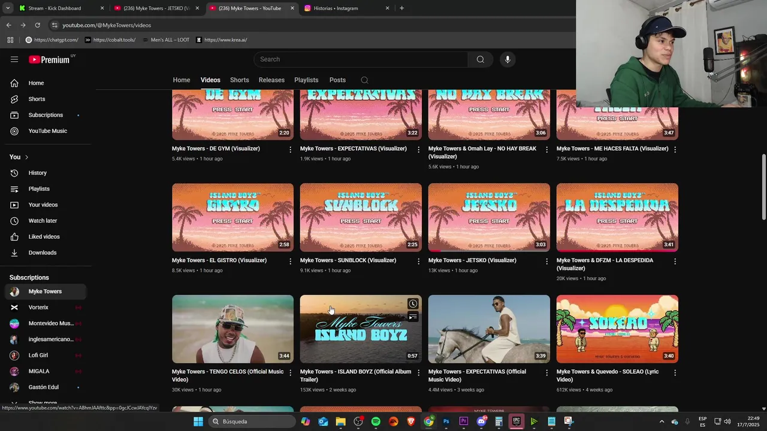Click Add to queue icon on ISLAND BOYZ trailer

point(413,317)
